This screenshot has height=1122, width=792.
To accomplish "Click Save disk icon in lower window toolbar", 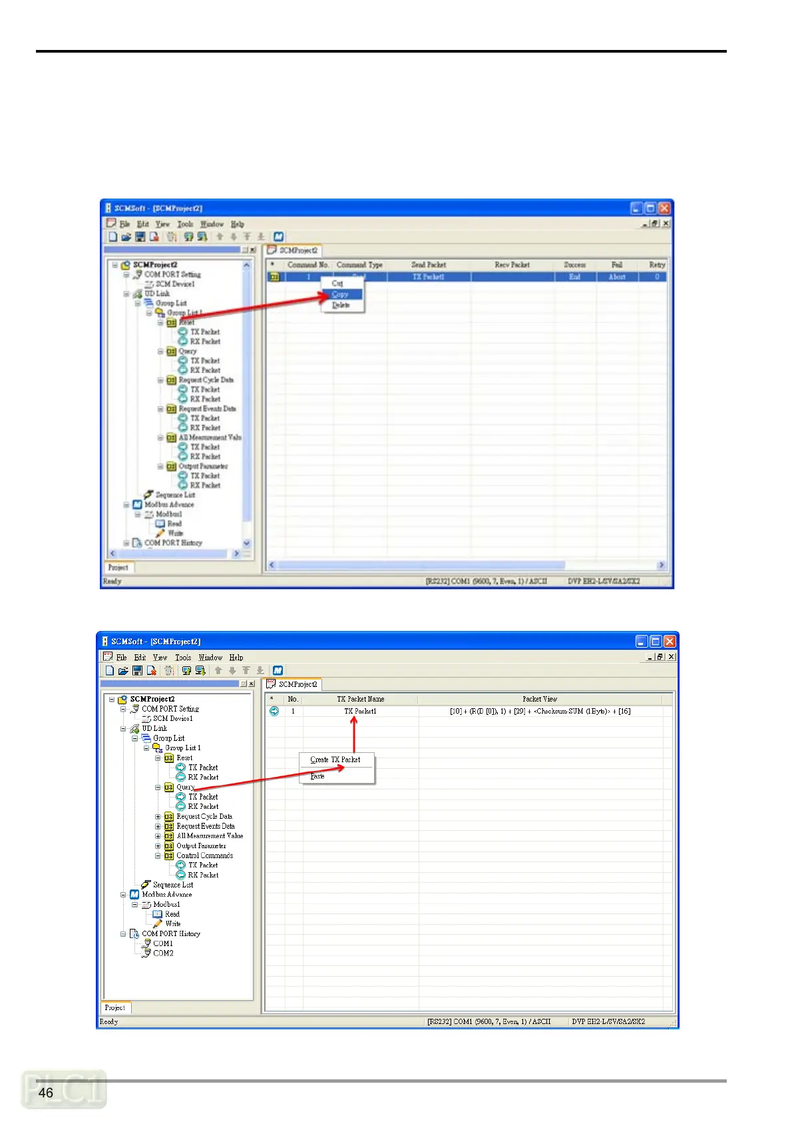I will click(x=137, y=670).
